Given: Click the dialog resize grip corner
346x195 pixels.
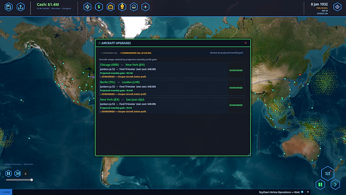Looking at the screenshot, I should click(249, 154).
